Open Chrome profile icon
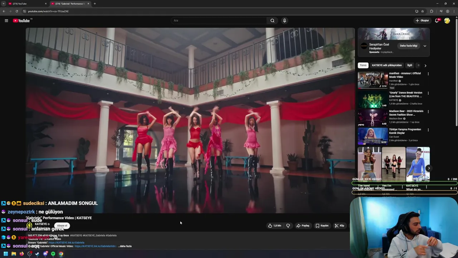This screenshot has width=458, height=258. tap(447, 11)
